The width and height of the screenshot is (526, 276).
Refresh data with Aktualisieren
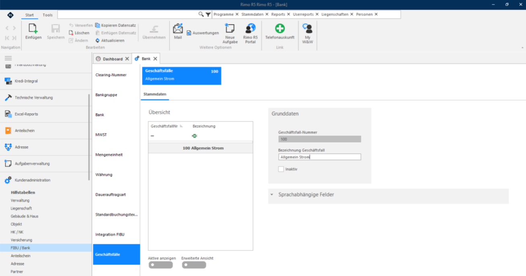click(x=110, y=41)
